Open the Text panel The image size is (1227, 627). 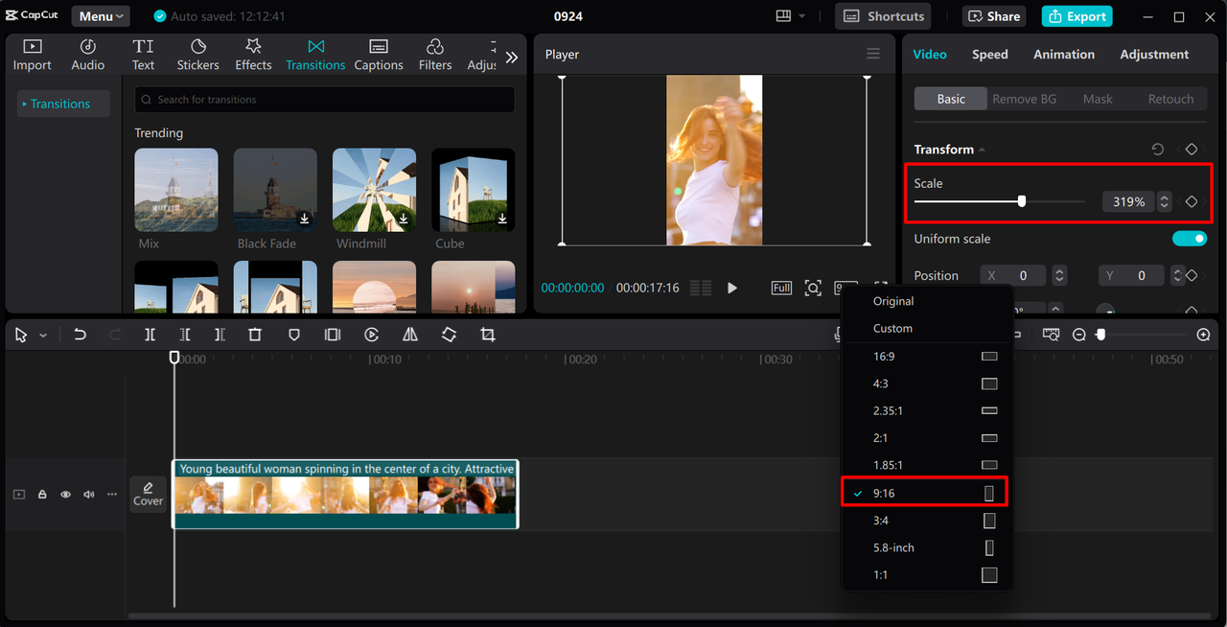[143, 55]
